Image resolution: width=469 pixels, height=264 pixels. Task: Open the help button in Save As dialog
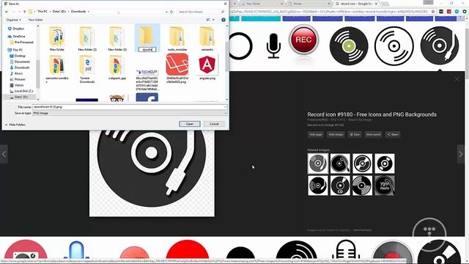tap(223, 20)
